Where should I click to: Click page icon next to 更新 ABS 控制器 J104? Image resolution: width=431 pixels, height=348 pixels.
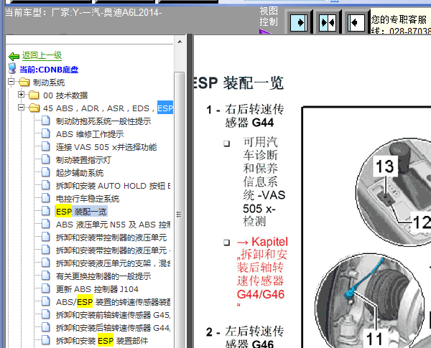click(46, 288)
